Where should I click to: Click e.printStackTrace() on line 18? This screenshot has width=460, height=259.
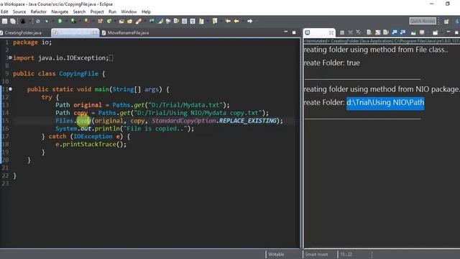click(91, 144)
